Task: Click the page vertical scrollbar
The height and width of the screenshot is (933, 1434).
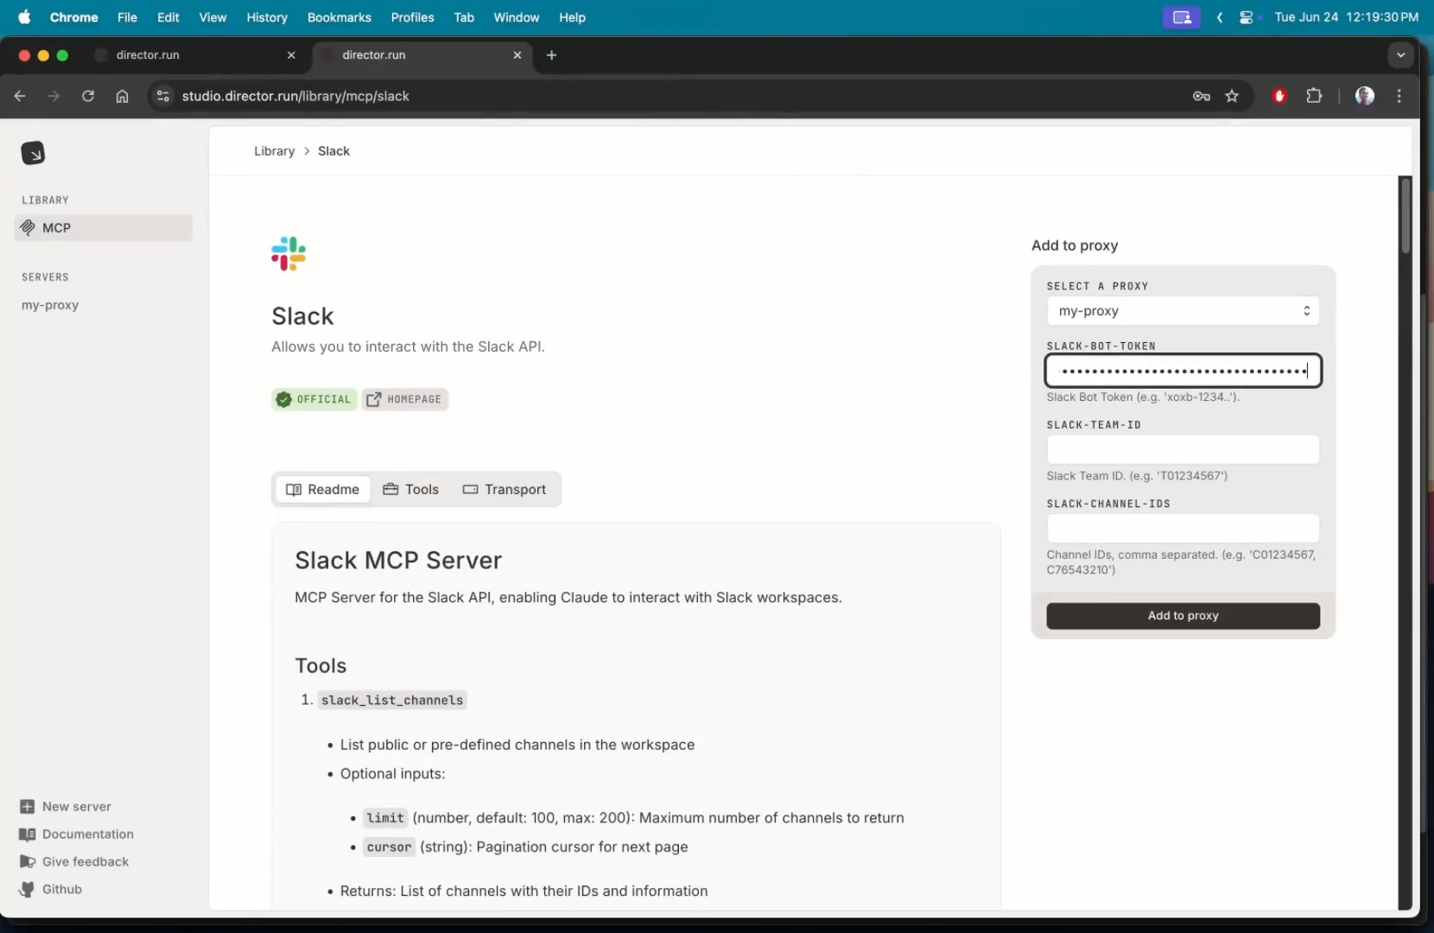Action: pos(1405,216)
